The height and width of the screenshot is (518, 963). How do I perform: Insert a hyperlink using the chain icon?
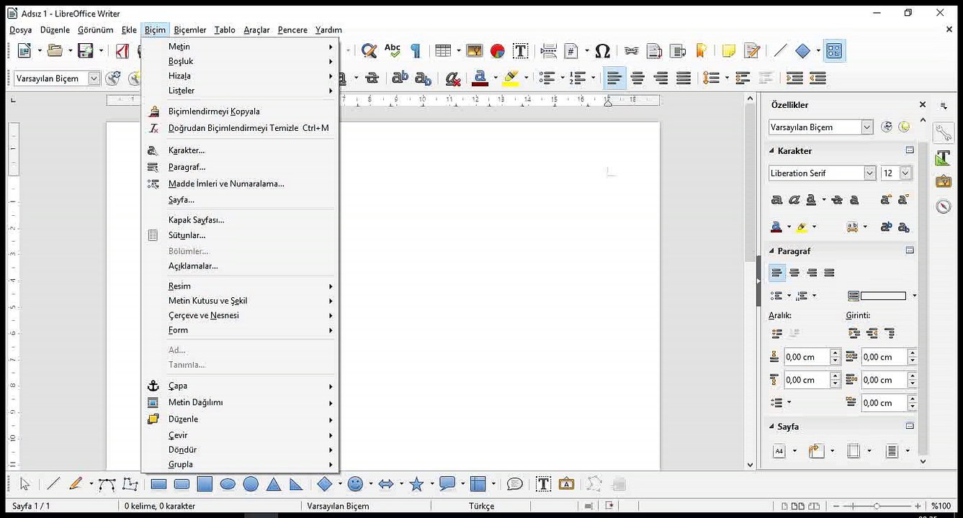[632, 50]
